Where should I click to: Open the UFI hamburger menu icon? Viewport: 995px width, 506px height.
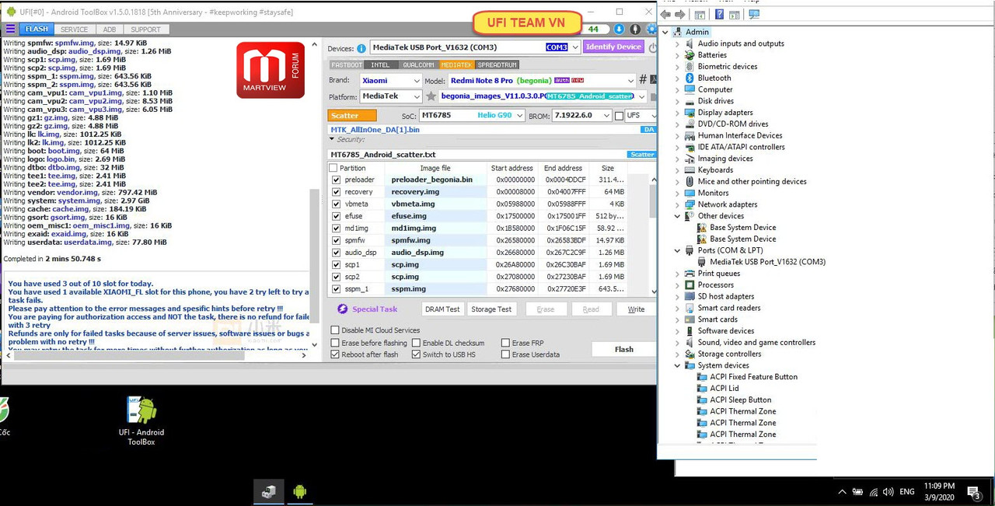10,30
